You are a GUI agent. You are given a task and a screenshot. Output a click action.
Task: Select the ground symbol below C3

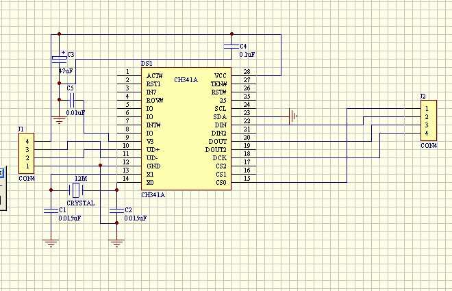(x=59, y=120)
